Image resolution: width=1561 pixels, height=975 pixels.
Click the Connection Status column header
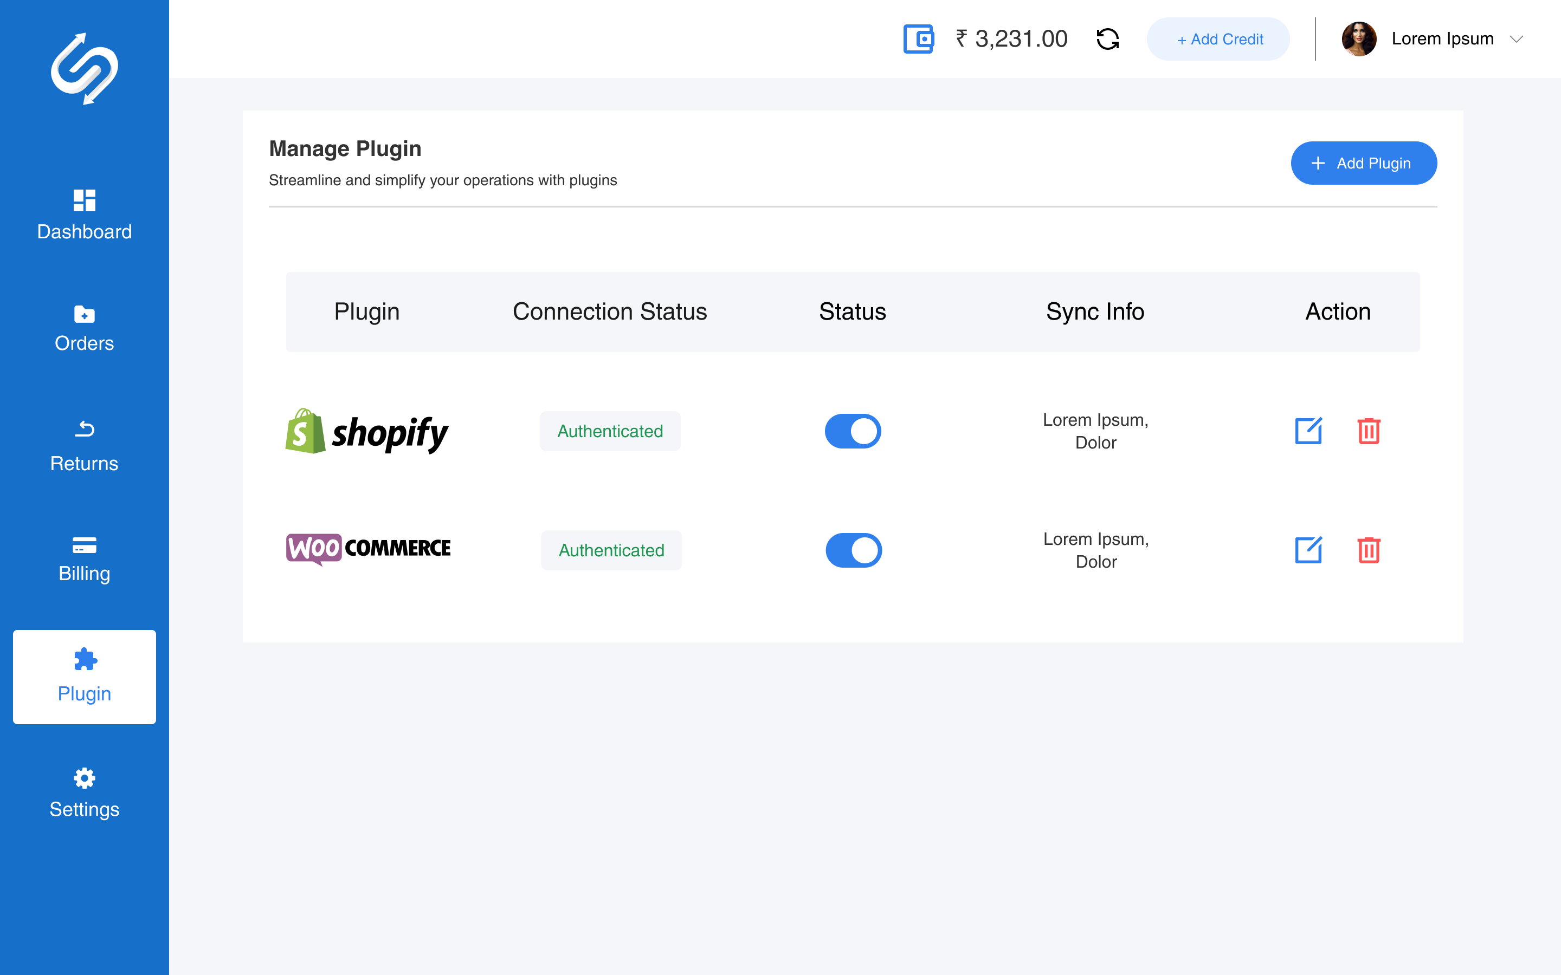[610, 311]
